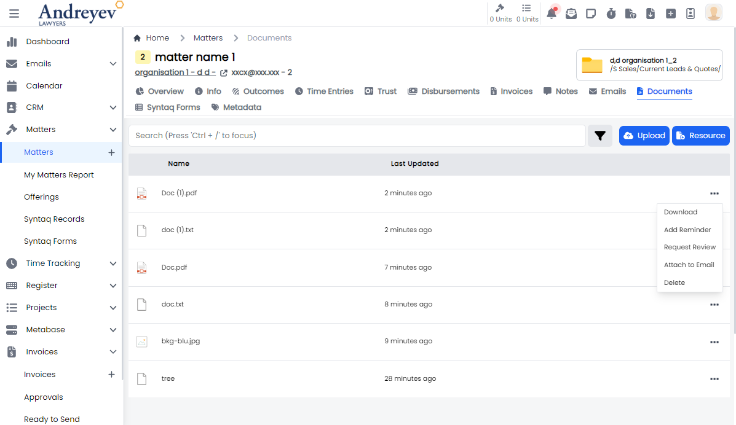Open the user avatar profile menu
This screenshot has height=425, width=736.
coord(713,13)
